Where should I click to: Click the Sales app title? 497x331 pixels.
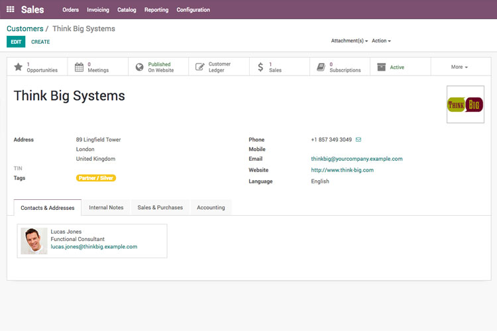coord(32,9)
